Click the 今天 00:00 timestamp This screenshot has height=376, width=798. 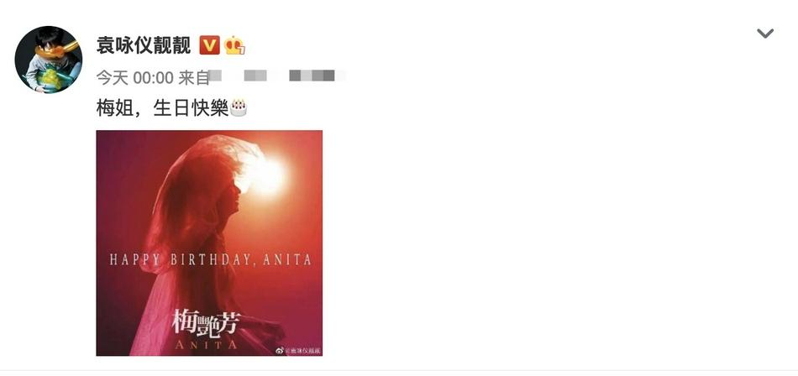point(135,77)
